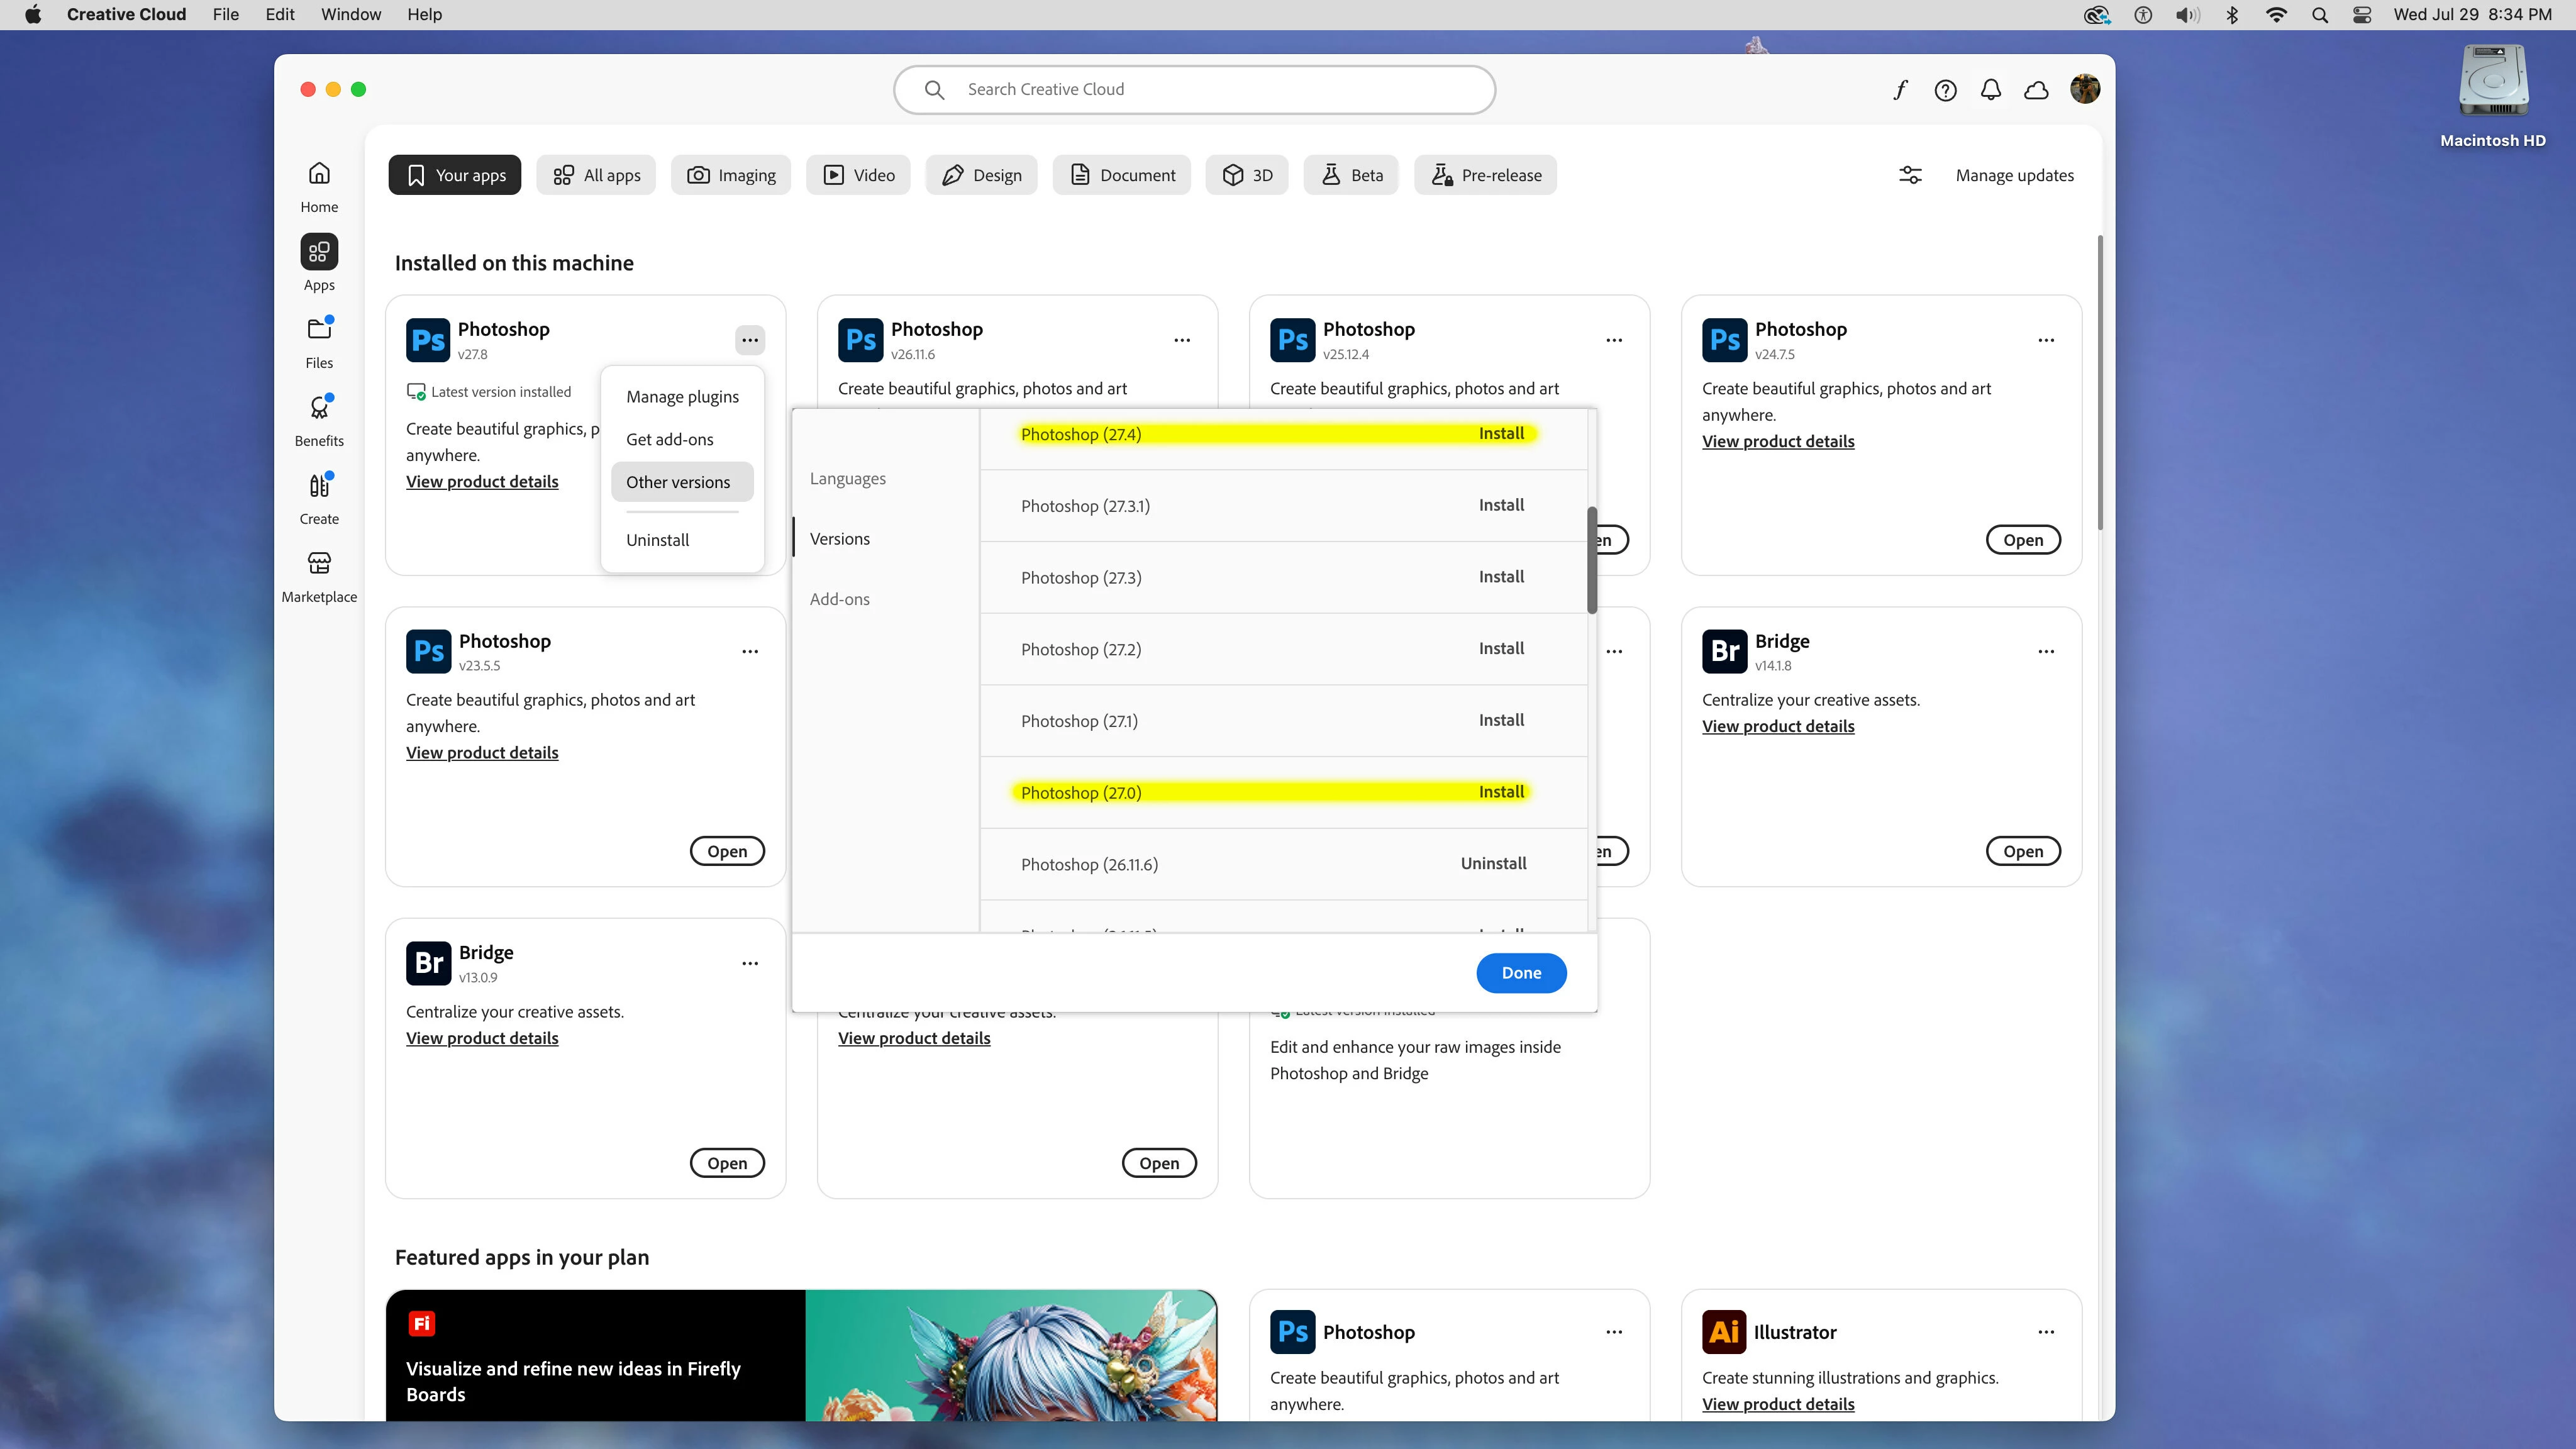Click the Photoshop v25.12.4 app icon
2576x1449 pixels.
click(x=1292, y=340)
